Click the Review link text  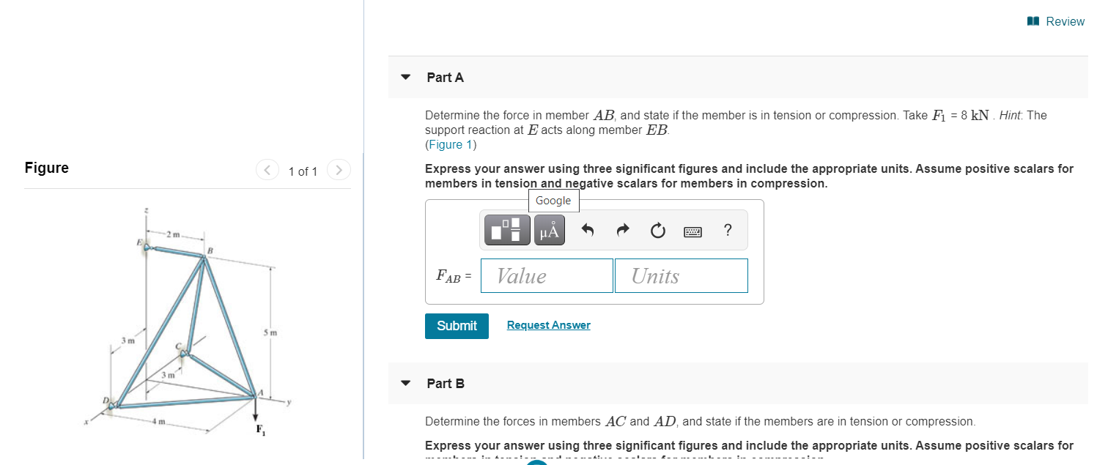(1065, 21)
